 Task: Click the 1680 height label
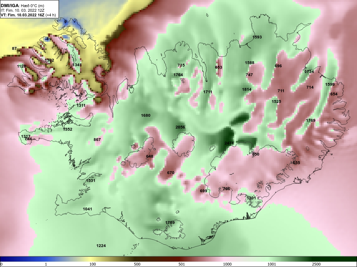click(146, 115)
